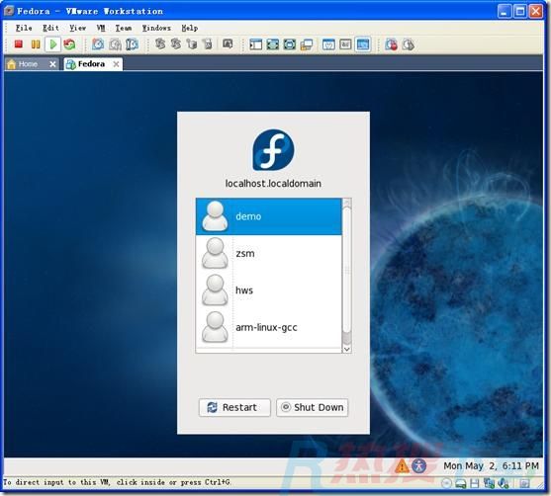
Task: Click the Restart button
Action: [234, 407]
